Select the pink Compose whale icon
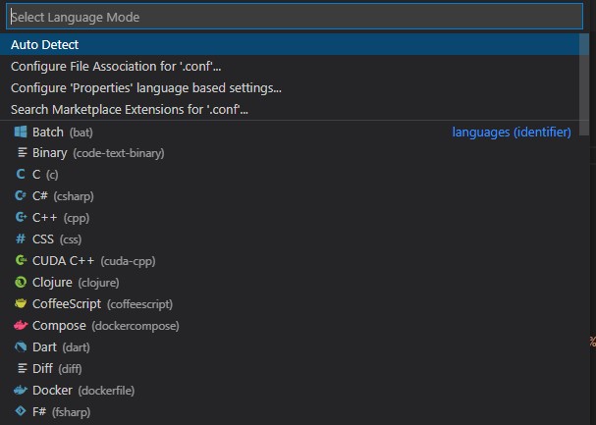This screenshot has width=596, height=425. [21, 326]
